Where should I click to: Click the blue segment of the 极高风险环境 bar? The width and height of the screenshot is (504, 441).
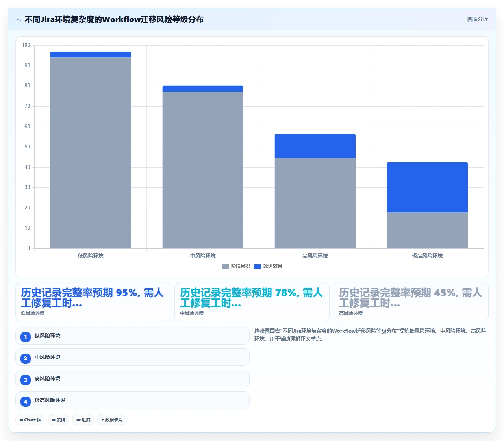[x=427, y=187]
